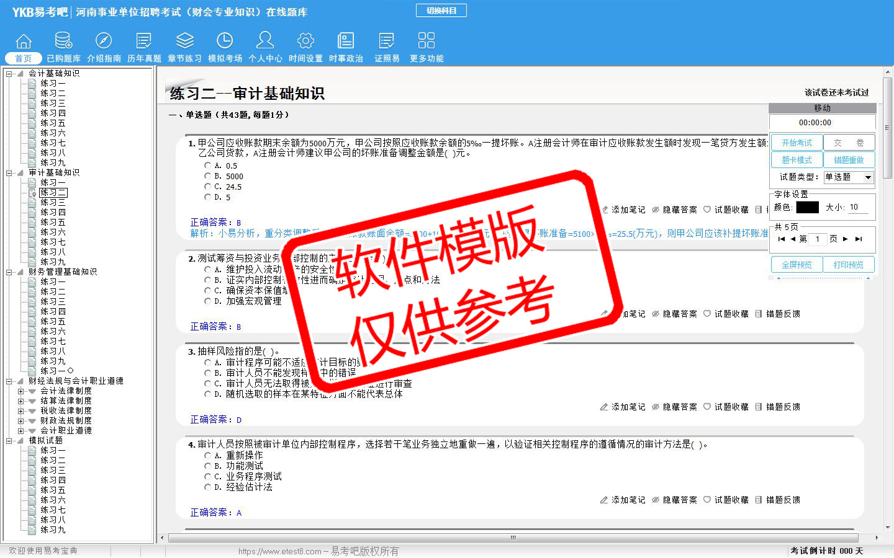
Task: Click the black font color swatch
Action: point(807,208)
